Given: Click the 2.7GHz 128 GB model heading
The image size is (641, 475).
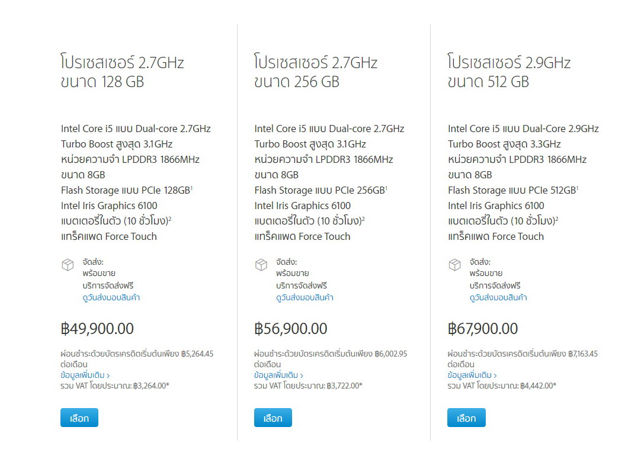Looking at the screenshot, I should click(x=123, y=72).
